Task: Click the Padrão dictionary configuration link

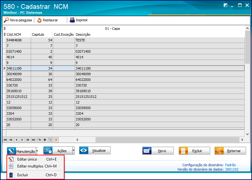Action: point(230,165)
